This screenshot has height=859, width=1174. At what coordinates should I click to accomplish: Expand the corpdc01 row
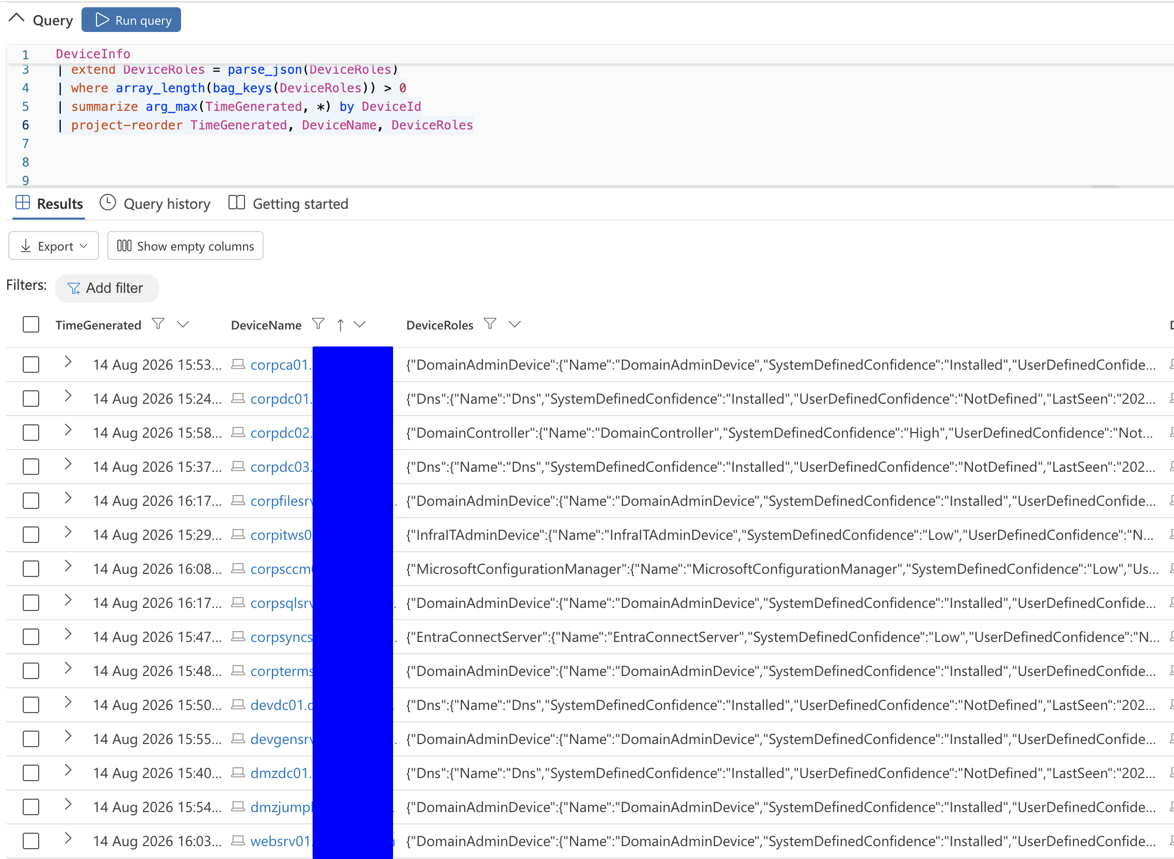68,396
